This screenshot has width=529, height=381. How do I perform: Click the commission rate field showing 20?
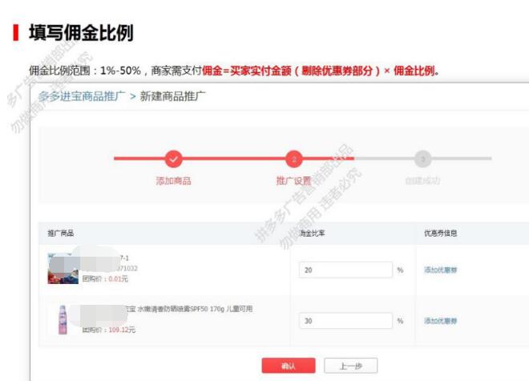[345, 270]
